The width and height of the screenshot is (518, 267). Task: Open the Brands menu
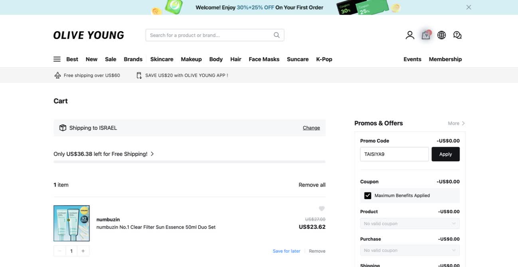coord(133,59)
